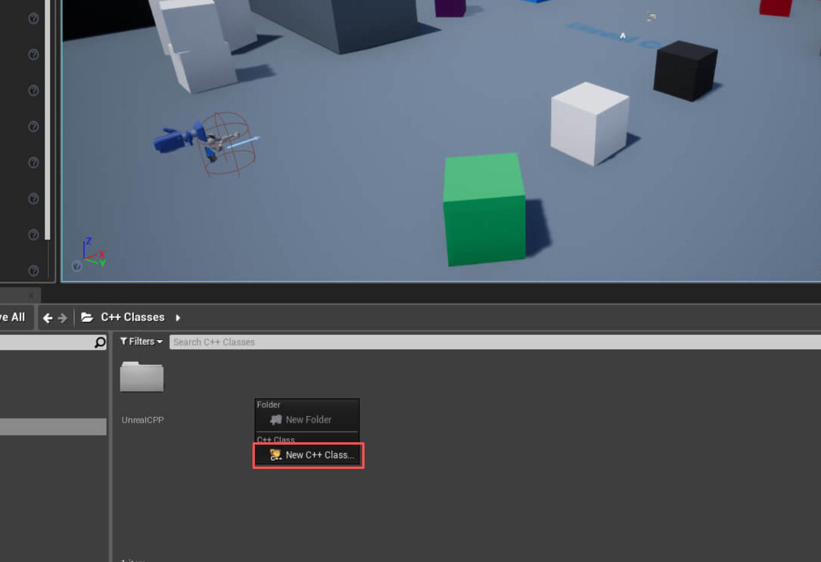Screen dimensions: 821x562
Task: Open the Filters dropdown
Action: tap(141, 341)
